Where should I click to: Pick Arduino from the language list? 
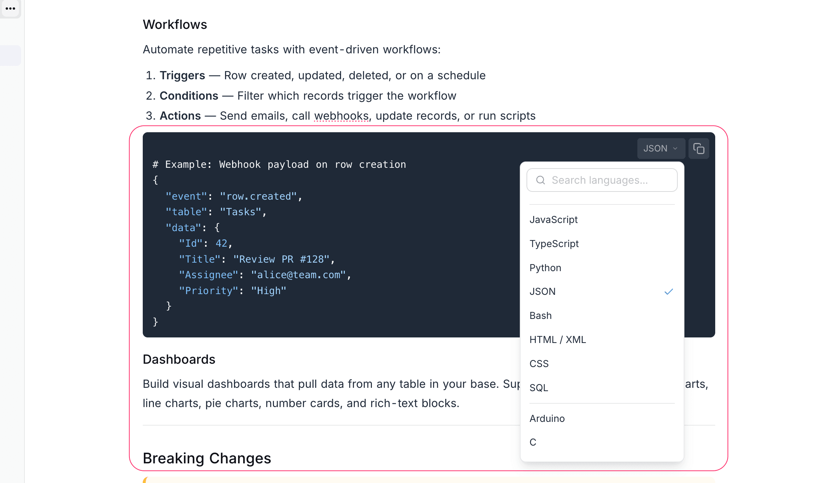[x=547, y=419]
